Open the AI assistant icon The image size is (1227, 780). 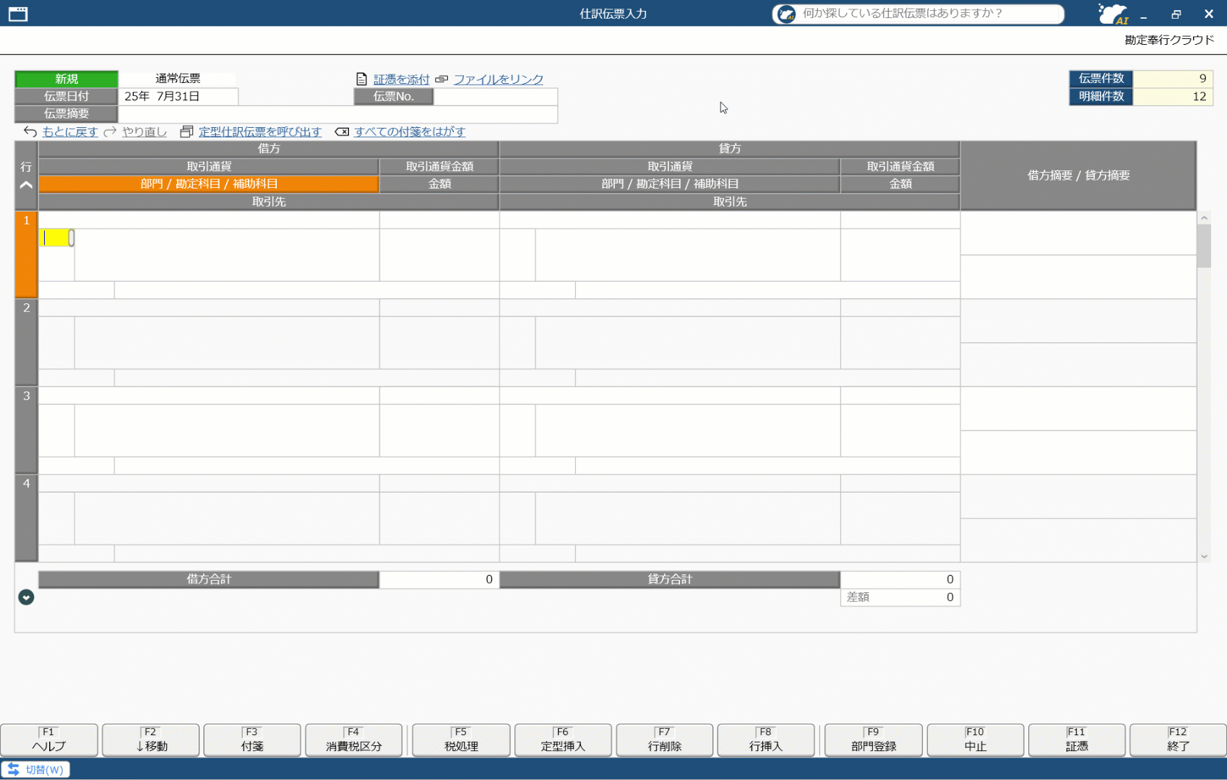1113,14
